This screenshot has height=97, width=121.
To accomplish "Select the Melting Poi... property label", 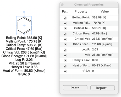I will (81, 23).
